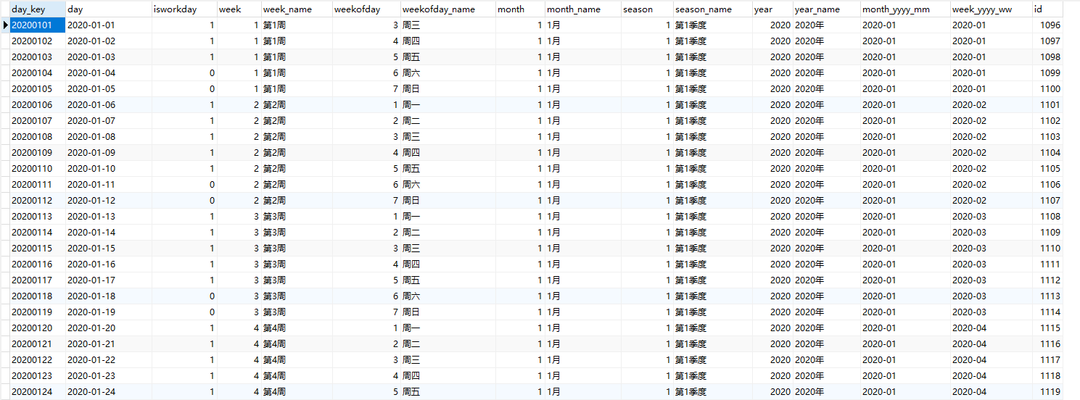The height and width of the screenshot is (400, 1080).
Task: Select the id cell 1097
Action: 1047,41
